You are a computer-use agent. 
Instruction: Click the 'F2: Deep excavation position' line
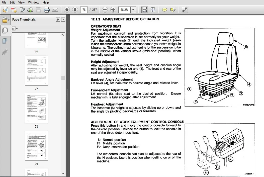click(x=118, y=147)
